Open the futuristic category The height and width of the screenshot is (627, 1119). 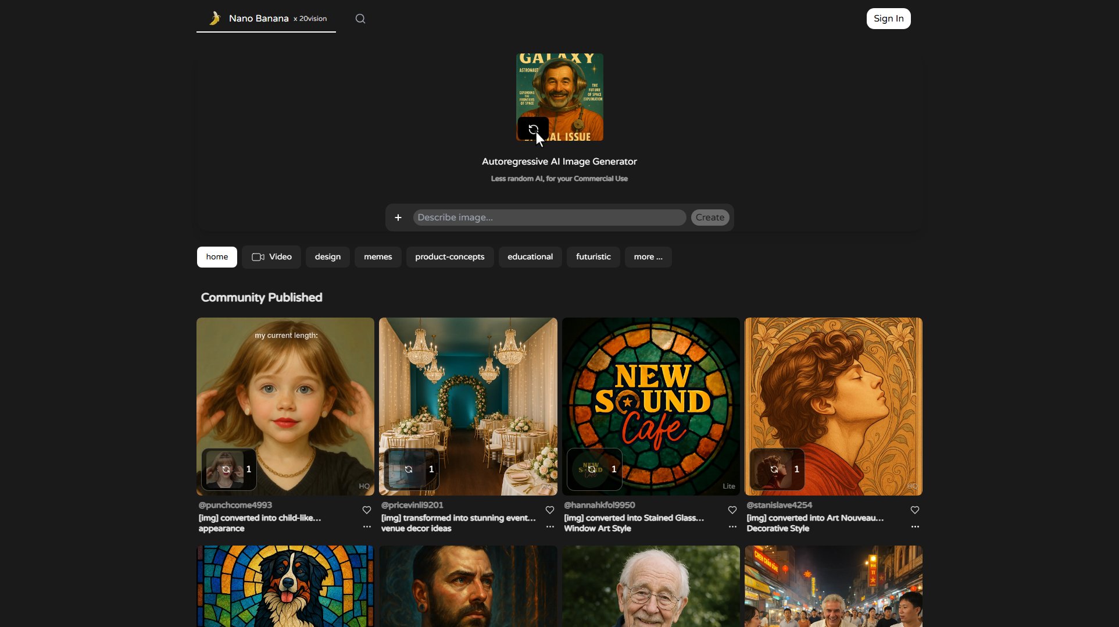coord(594,257)
